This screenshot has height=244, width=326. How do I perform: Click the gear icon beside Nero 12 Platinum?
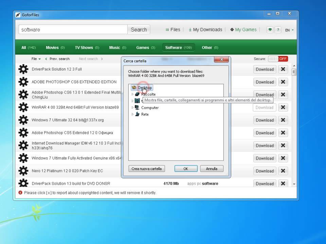[x=23, y=171]
